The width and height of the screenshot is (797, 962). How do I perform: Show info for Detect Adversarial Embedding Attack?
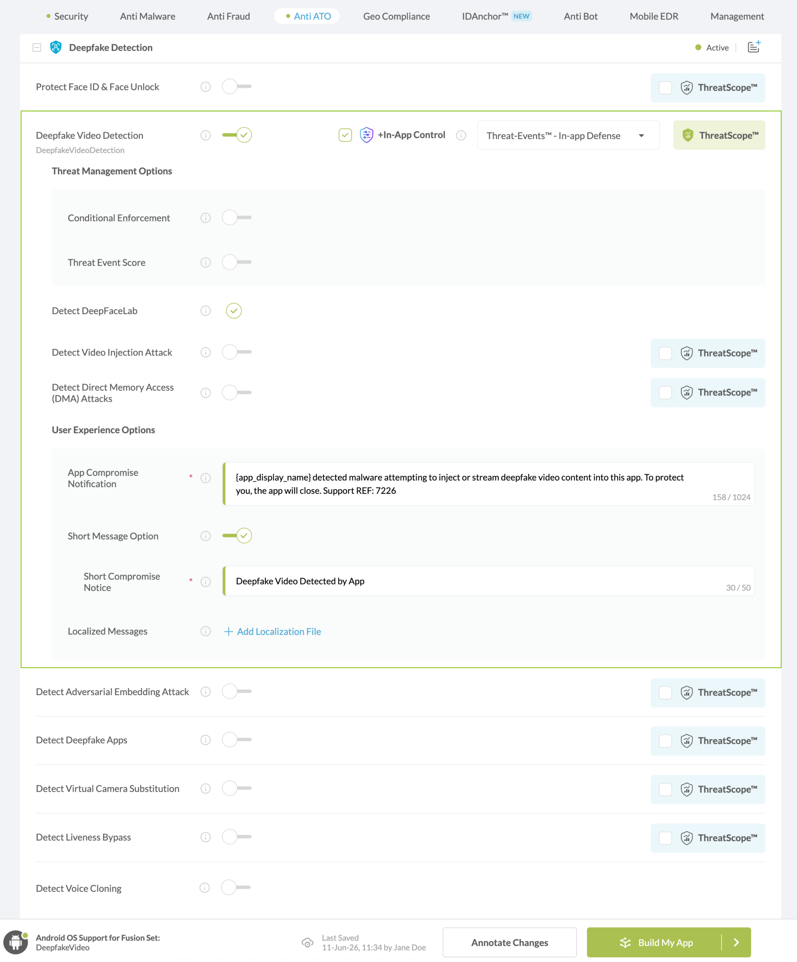click(x=205, y=692)
